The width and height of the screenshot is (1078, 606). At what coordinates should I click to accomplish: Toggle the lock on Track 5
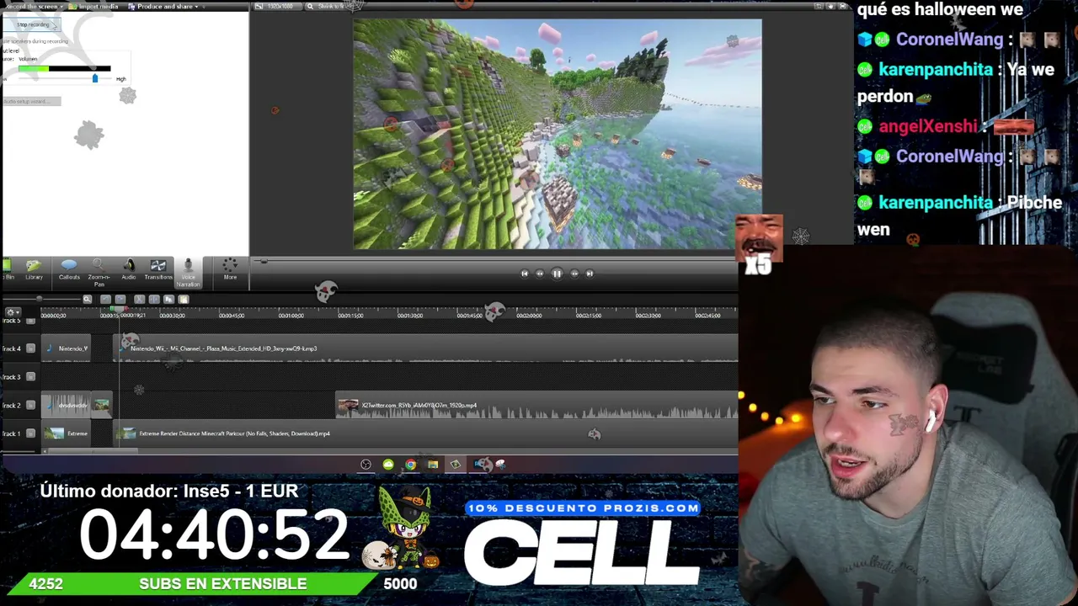pos(31,321)
